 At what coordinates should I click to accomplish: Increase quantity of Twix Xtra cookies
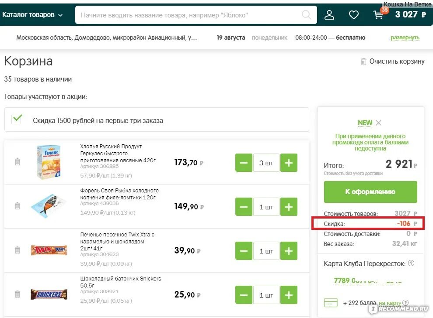[289, 251]
